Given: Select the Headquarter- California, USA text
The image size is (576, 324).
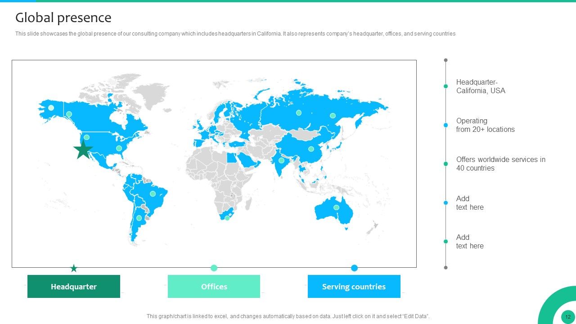Looking at the screenshot, I should pos(481,86).
